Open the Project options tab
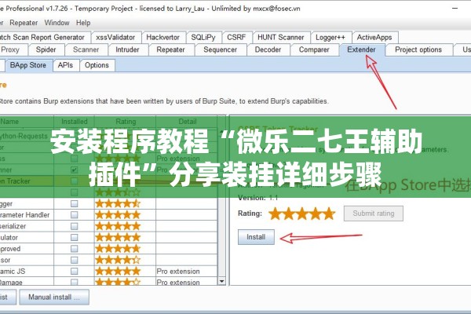The height and width of the screenshot is (314, 471). 418,49
